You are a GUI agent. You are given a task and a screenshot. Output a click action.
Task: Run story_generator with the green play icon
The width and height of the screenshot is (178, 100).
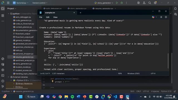[117, 3]
